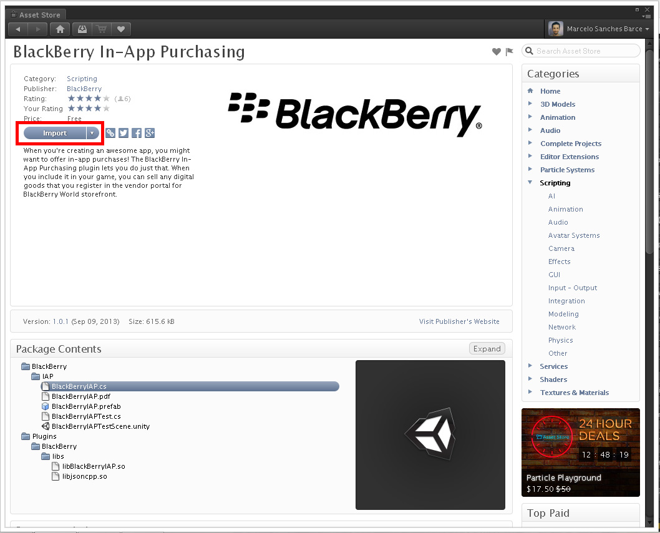
Task: Open the download manager icon
Action: point(82,29)
